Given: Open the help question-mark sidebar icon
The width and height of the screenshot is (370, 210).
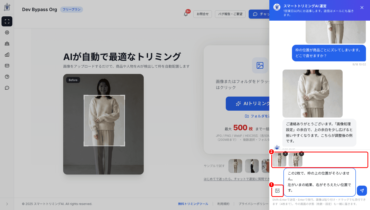Looking at the screenshot, I should pyautogui.click(x=7, y=77).
